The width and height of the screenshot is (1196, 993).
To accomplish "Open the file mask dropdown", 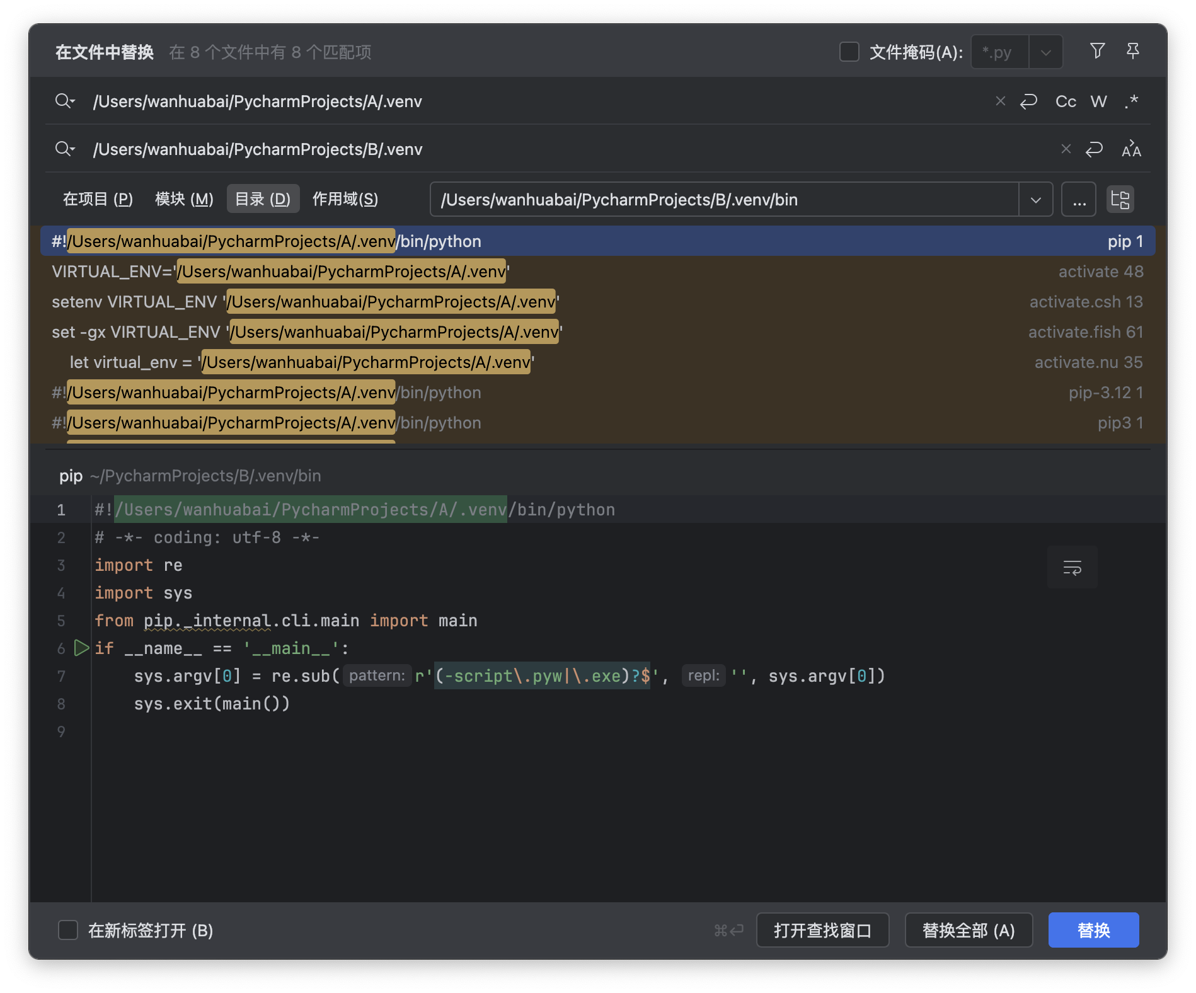I will pyautogui.click(x=1045, y=52).
